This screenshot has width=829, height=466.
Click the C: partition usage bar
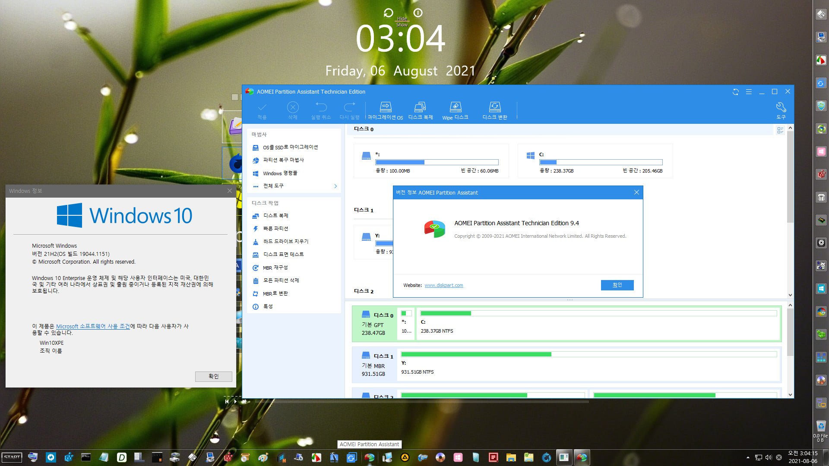coord(601,162)
